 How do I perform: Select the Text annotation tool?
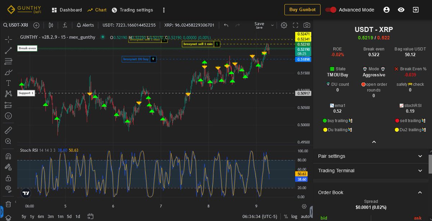click(x=8, y=83)
